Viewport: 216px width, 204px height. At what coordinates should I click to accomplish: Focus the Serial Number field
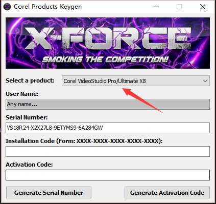tap(108, 128)
